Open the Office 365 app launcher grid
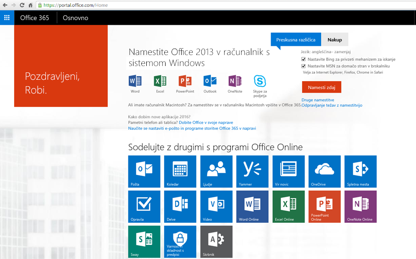Viewport: 416px width, 259px height. coord(7,18)
